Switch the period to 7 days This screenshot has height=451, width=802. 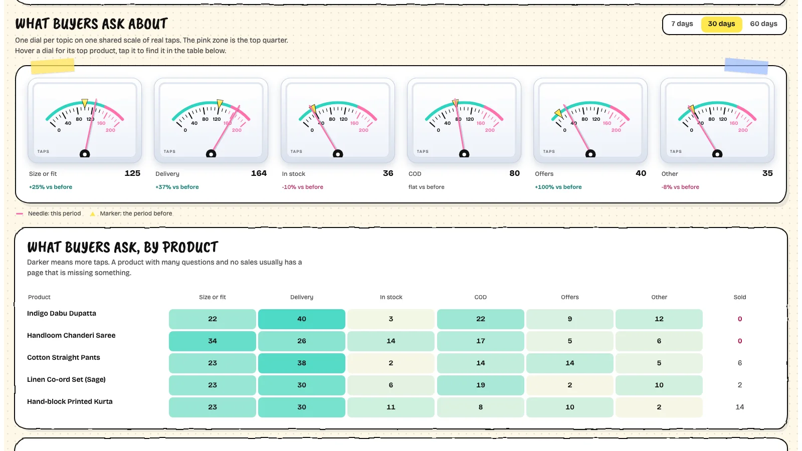pos(682,24)
